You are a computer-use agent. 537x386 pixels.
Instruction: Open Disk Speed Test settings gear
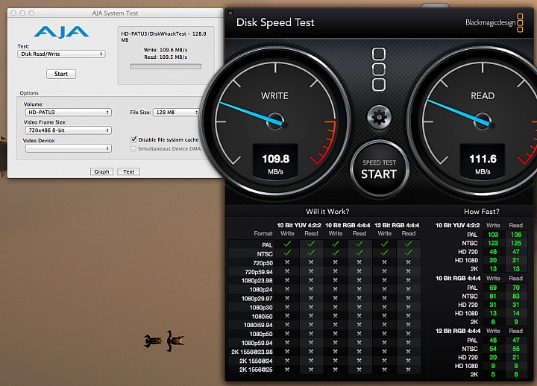(379, 118)
